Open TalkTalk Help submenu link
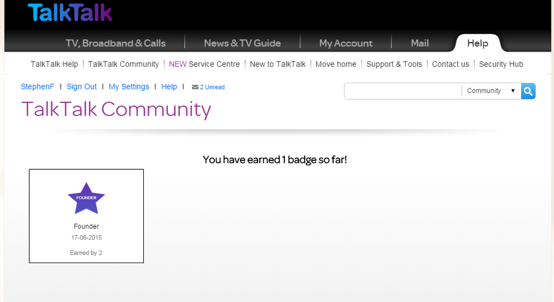The image size is (554, 302). tap(54, 64)
